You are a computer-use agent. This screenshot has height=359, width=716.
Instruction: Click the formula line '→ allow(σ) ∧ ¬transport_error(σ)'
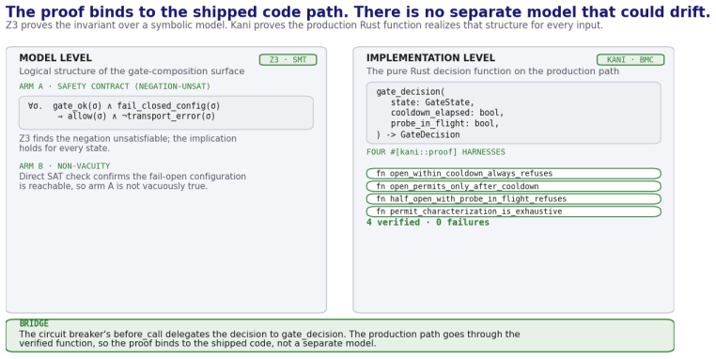136,116
